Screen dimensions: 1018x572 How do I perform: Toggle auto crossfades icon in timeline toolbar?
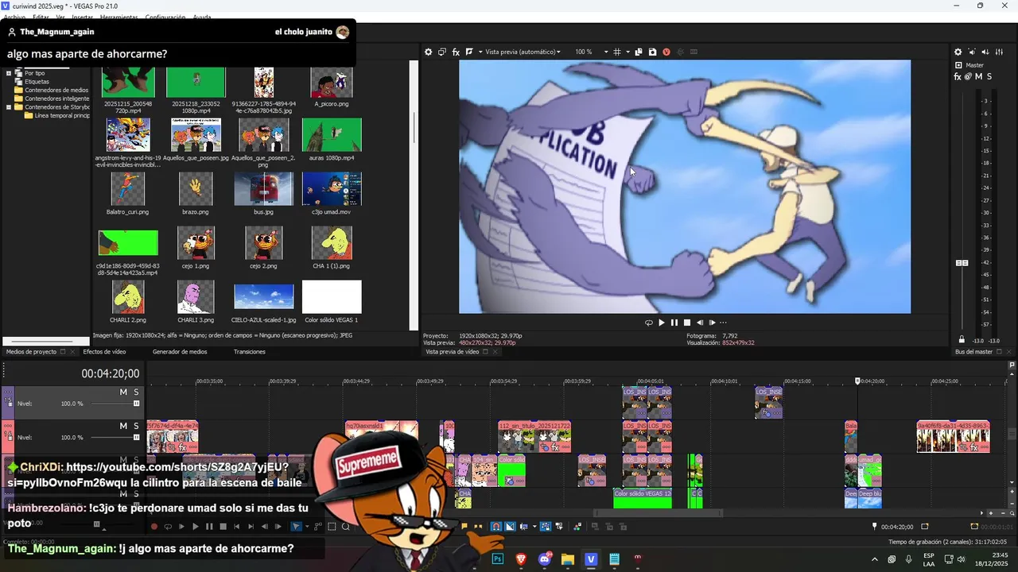coord(511,527)
